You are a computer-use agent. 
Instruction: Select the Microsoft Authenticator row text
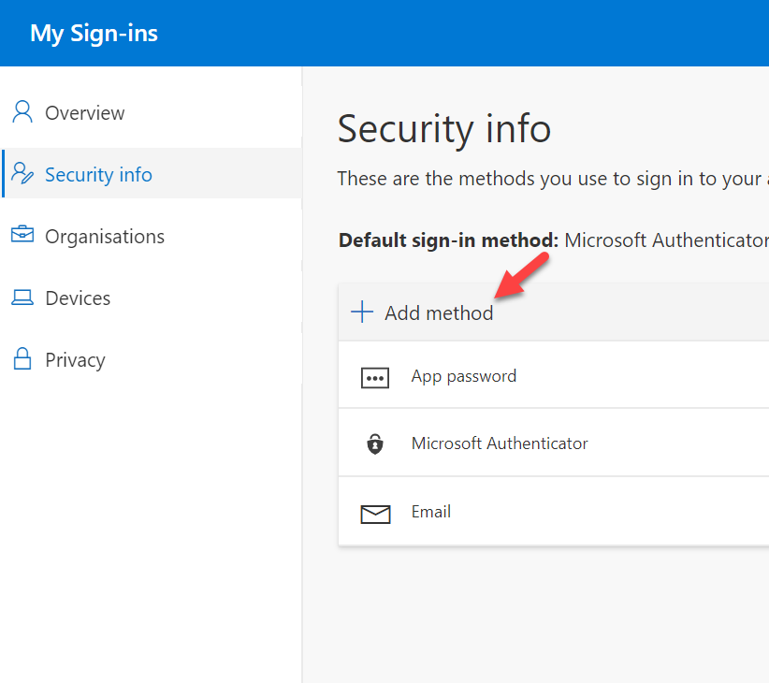[x=500, y=443]
